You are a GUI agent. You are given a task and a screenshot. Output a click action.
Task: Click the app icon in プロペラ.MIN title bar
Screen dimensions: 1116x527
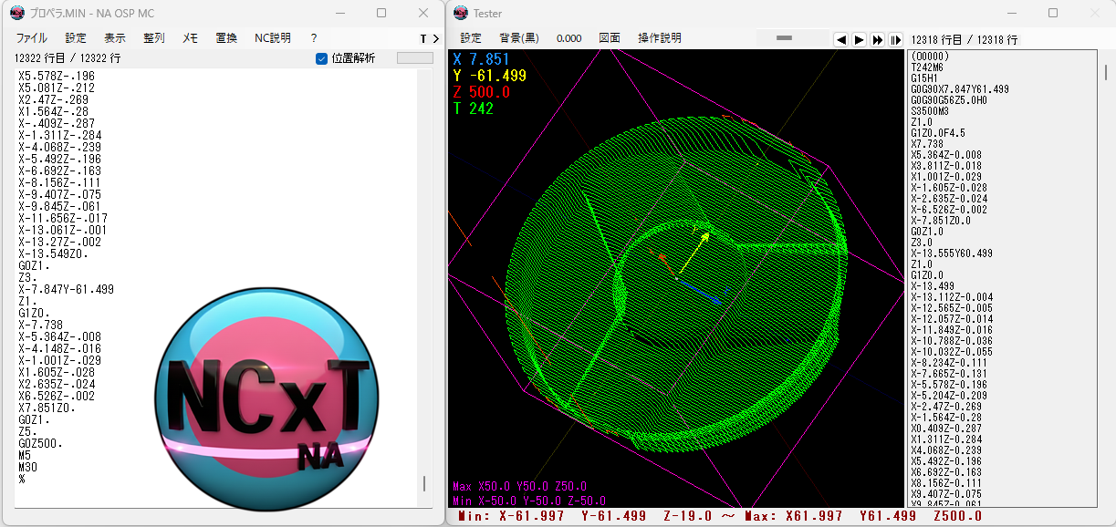(x=16, y=13)
